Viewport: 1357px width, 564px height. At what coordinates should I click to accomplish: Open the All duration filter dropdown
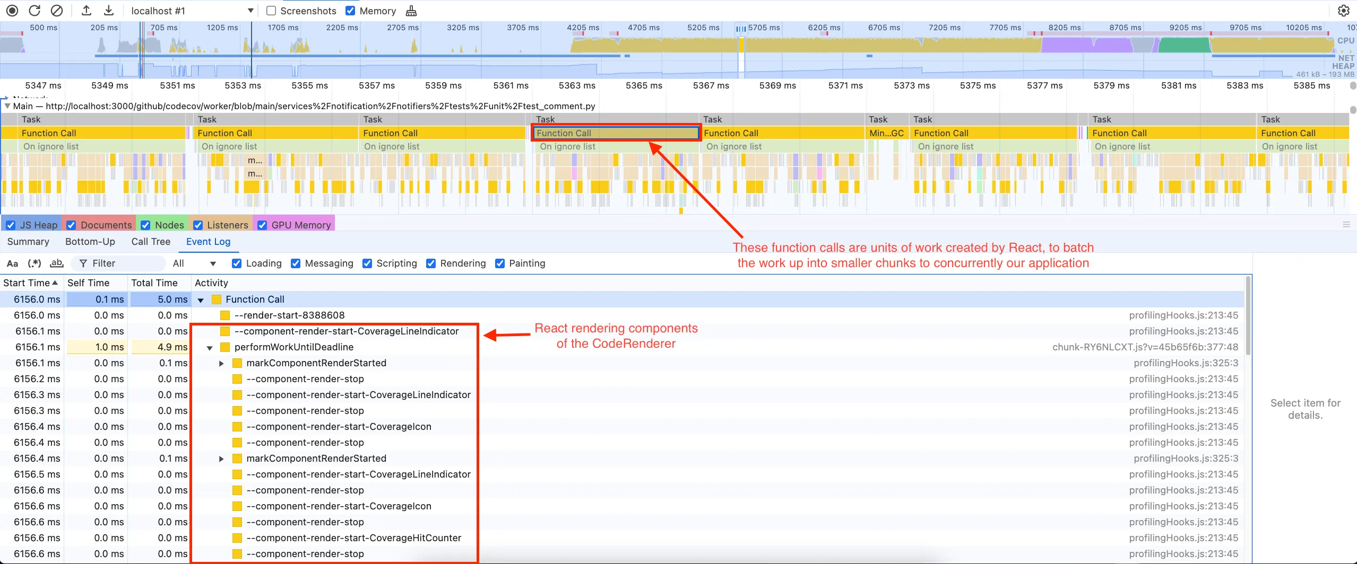click(194, 263)
